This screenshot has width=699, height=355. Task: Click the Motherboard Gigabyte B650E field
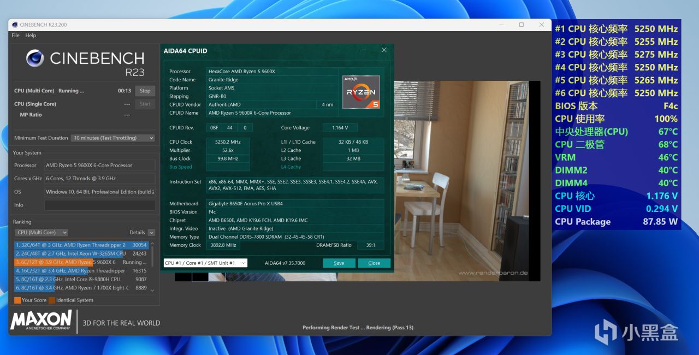tap(295, 204)
